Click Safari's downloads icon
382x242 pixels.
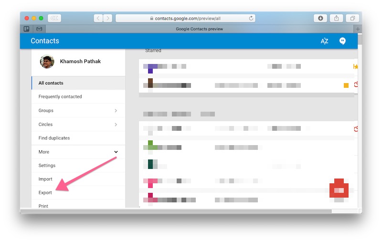pos(320,18)
